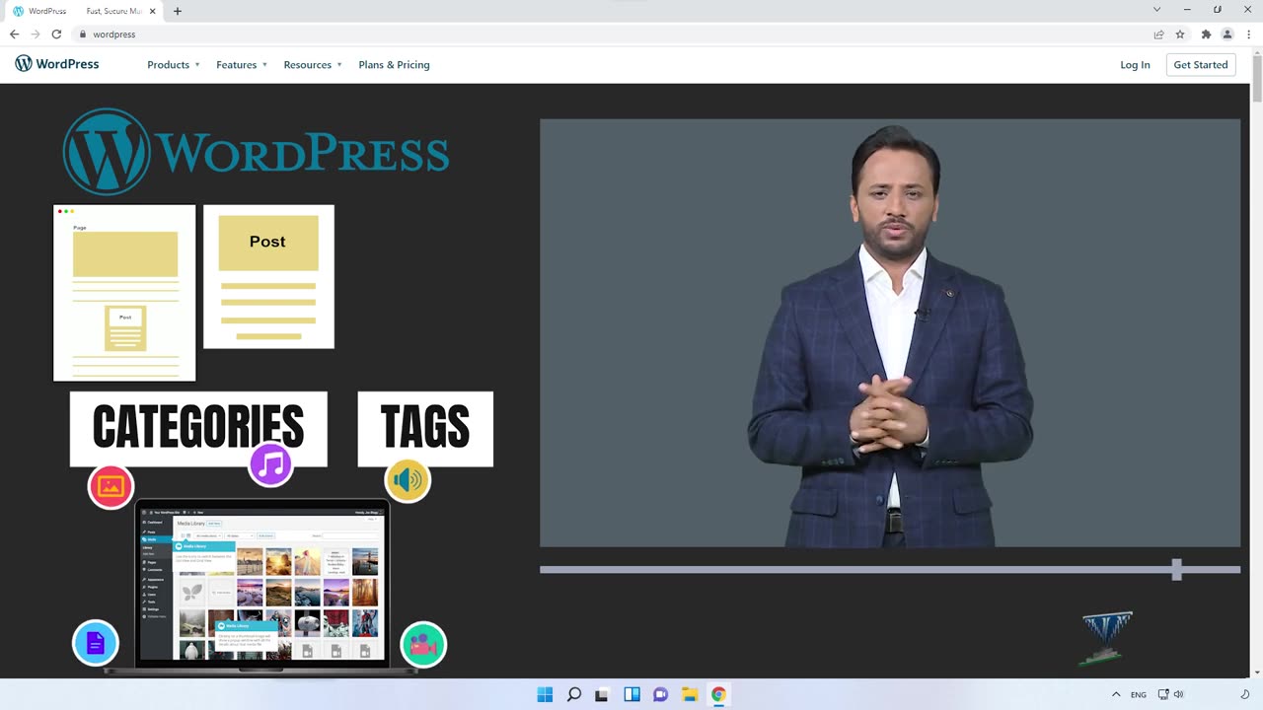The width and height of the screenshot is (1263, 710).
Task: Open the browser profile icon
Action: click(x=1227, y=35)
